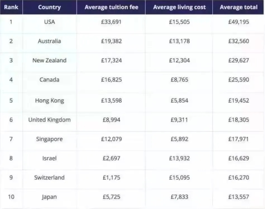Select the USA country cell

pyautogui.click(x=49, y=22)
